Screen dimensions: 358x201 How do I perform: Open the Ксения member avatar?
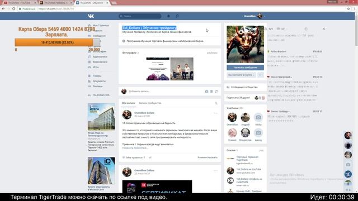[232, 133]
